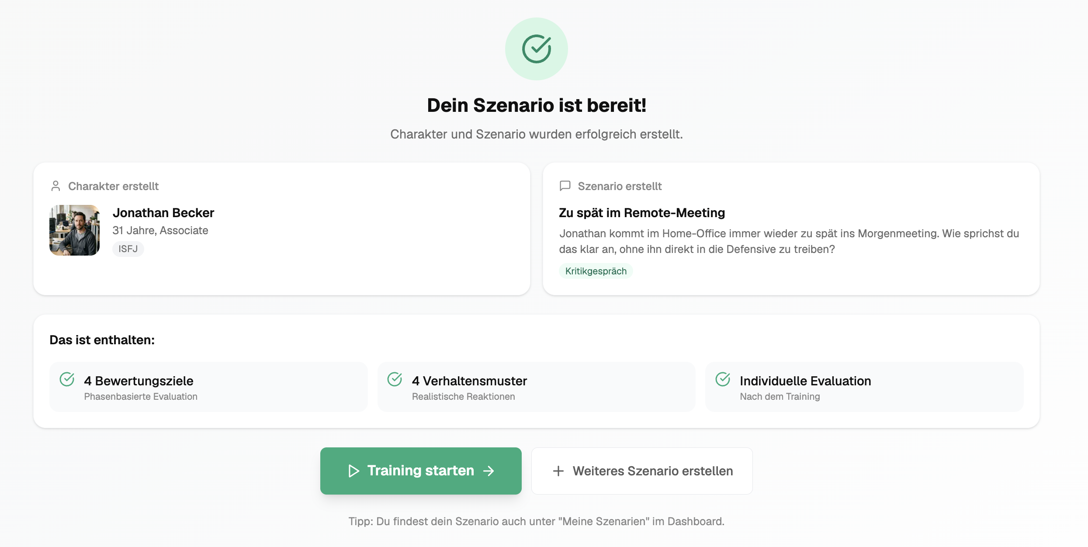Click the person icon beside Charakter erstellt

pyautogui.click(x=55, y=186)
